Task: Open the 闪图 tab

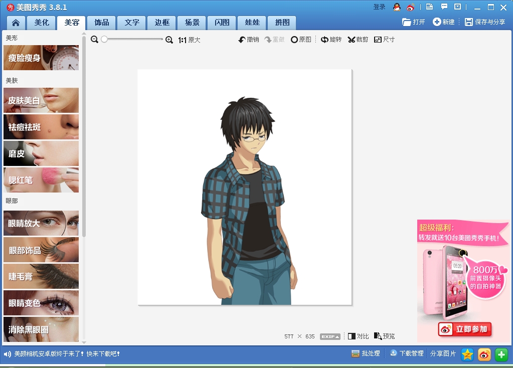Action: tap(222, 23)
